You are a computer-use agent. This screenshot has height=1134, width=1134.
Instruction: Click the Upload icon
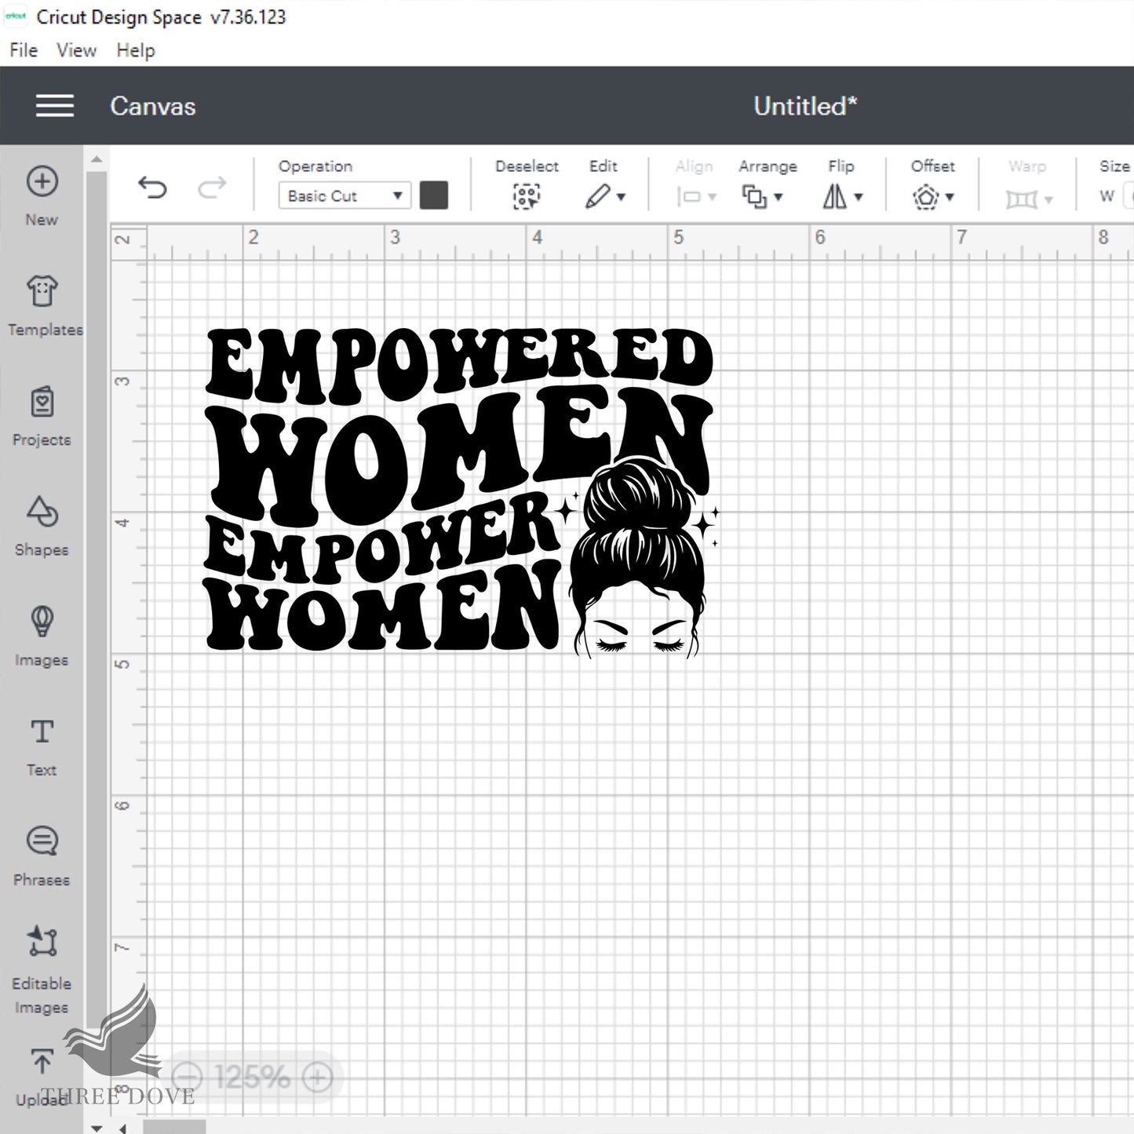[x=42, y=1062]
